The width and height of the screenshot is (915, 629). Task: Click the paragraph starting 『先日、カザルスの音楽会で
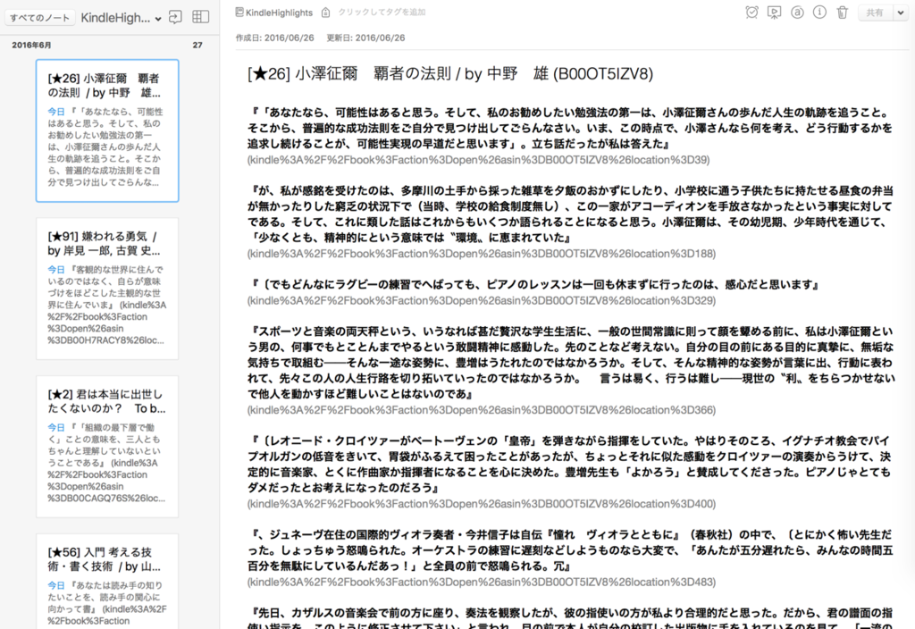[570, 618]
